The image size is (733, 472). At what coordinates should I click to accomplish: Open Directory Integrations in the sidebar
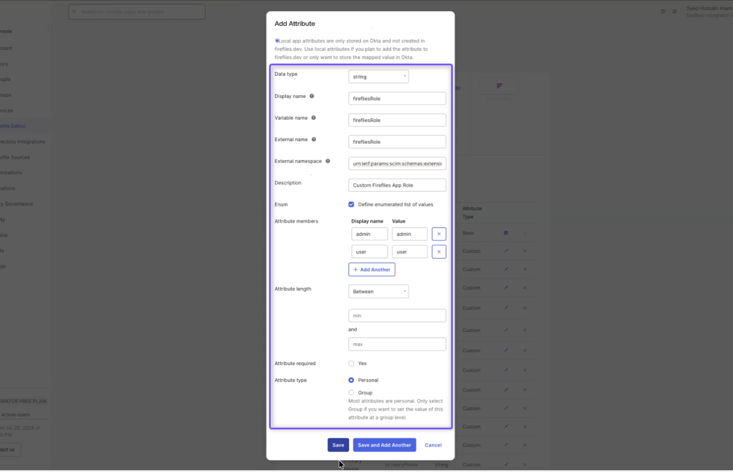23,142
